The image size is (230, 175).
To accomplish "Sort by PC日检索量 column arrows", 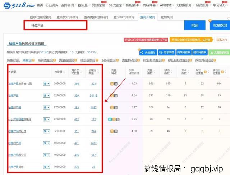I will (x=208, y=72).
